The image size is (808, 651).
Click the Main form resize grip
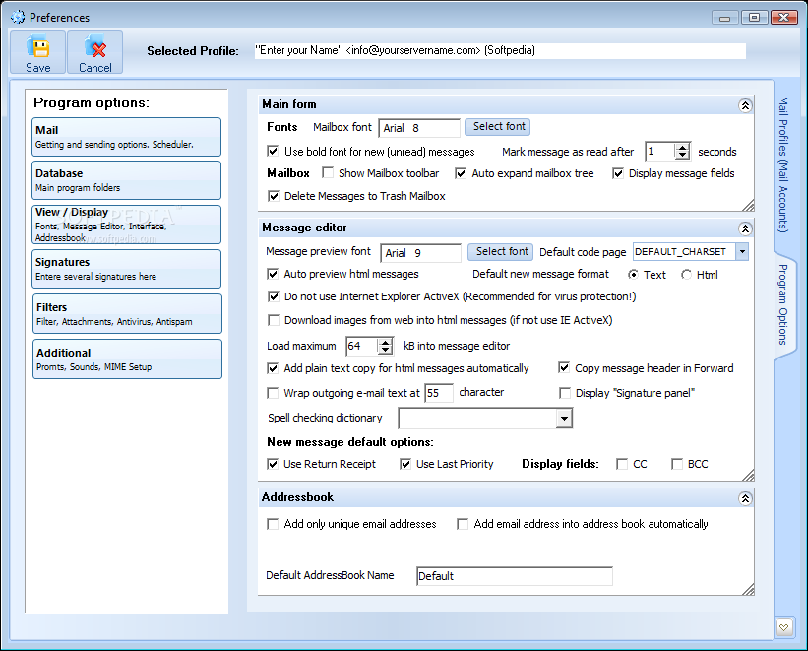[748, 205]
